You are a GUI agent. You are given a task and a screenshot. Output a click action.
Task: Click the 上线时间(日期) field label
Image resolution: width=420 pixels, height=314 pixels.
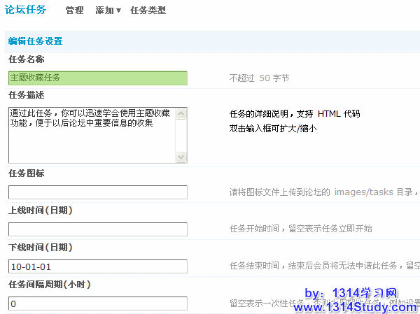tap(41, 210)
